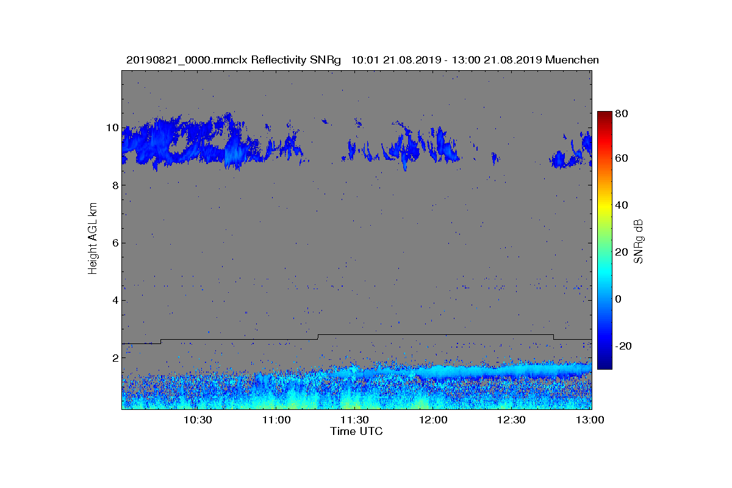This screenshot has width=732, height=488.
Task: Click the colorbar value 40
Action: [622, 205]
